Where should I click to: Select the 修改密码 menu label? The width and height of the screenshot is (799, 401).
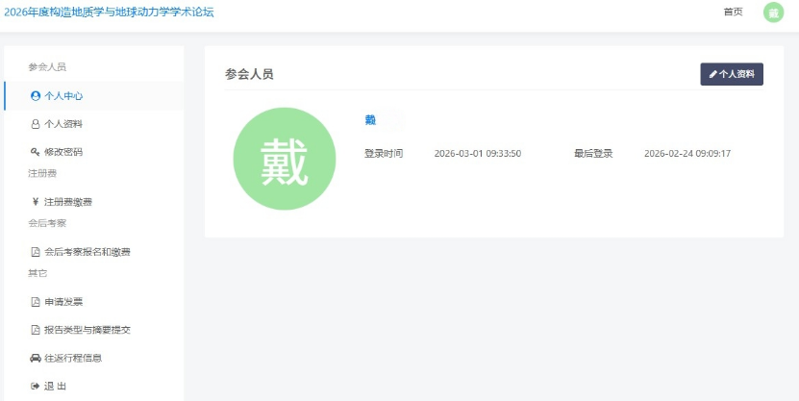pos(63,152)
